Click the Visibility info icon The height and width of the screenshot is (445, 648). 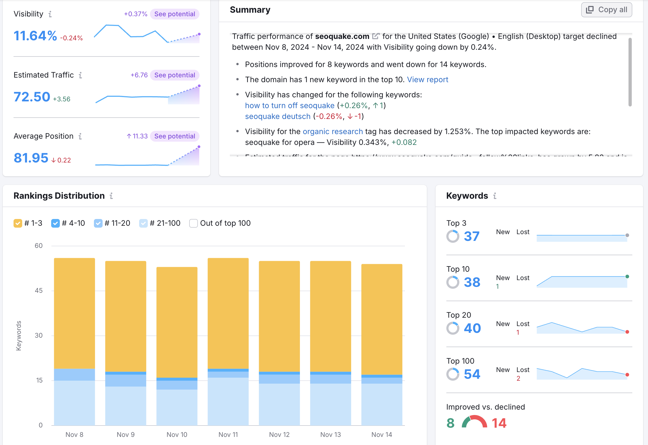(50, 14)
